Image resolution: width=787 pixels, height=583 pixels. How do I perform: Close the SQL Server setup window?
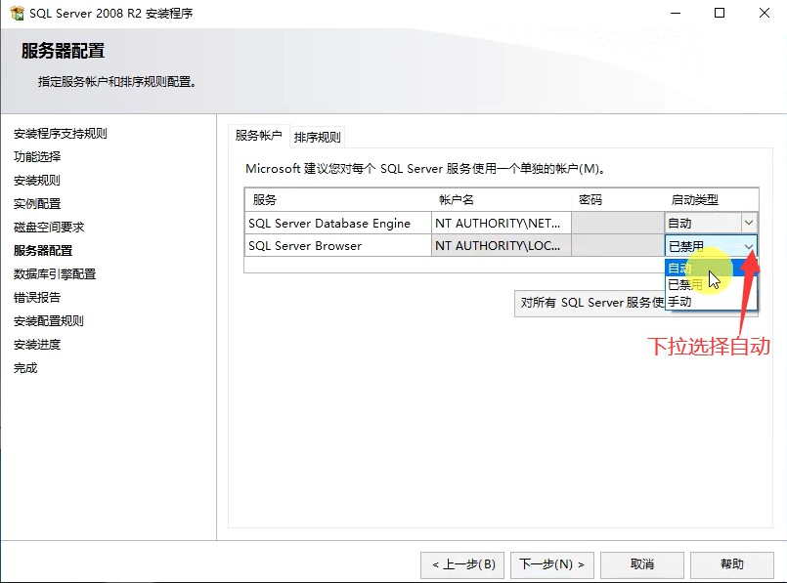pos(764,13)
